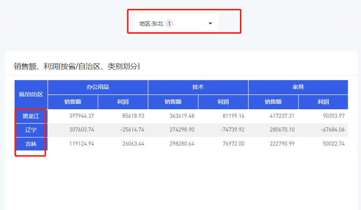Click the 利润 header under 技术
The height and width of the screenshot is (210, 361).
[x=223, y=102]
